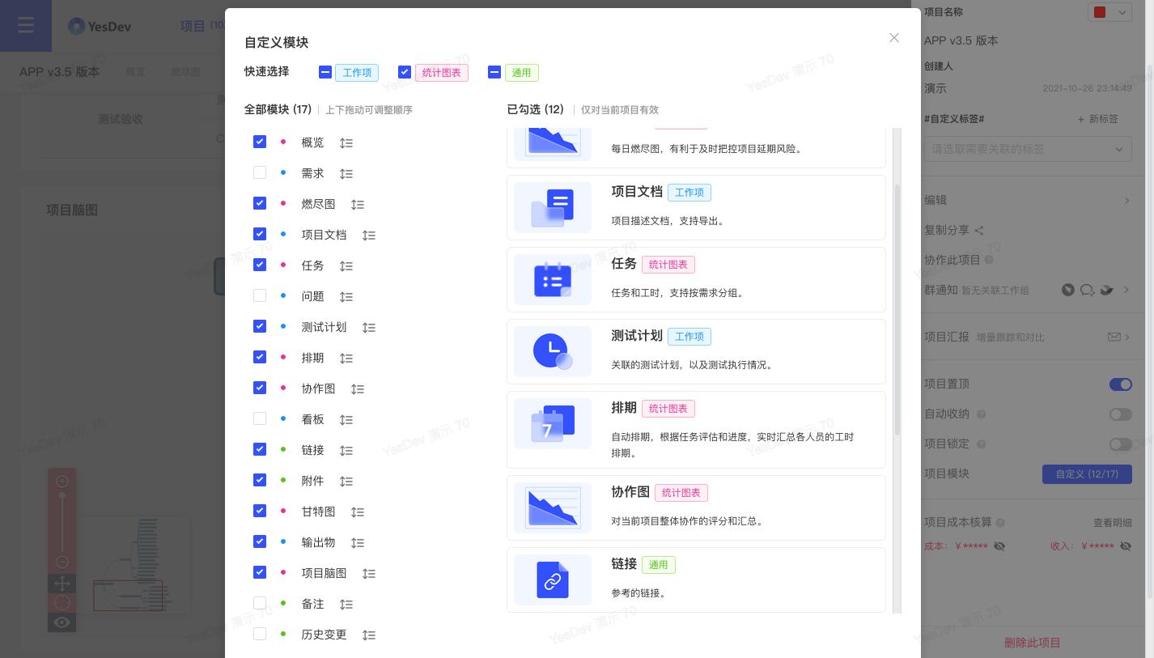Click the 查看明细 link
Viewport: 1154px width, 658px height.
click(1113, 522)
